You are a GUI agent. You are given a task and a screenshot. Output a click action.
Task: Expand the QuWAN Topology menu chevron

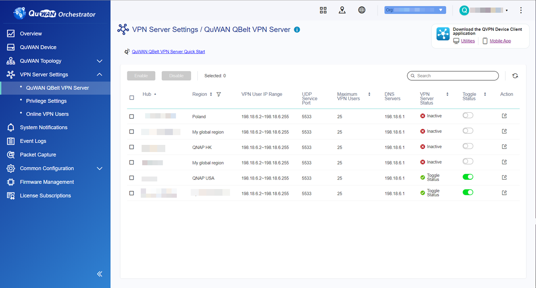tap(100, 61)
